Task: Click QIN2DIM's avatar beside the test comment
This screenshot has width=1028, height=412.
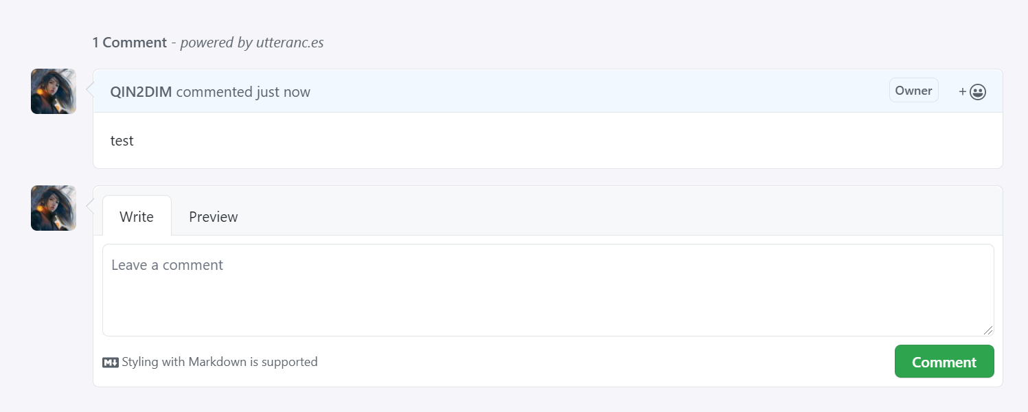Action: [54, 91]
